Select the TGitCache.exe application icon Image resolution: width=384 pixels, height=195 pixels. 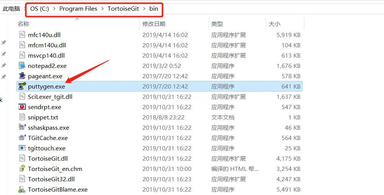(22, 138)
